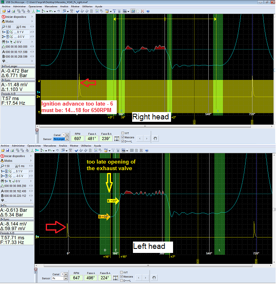Expand the upper Modos submenu arrow

click(x=32, y=22)
